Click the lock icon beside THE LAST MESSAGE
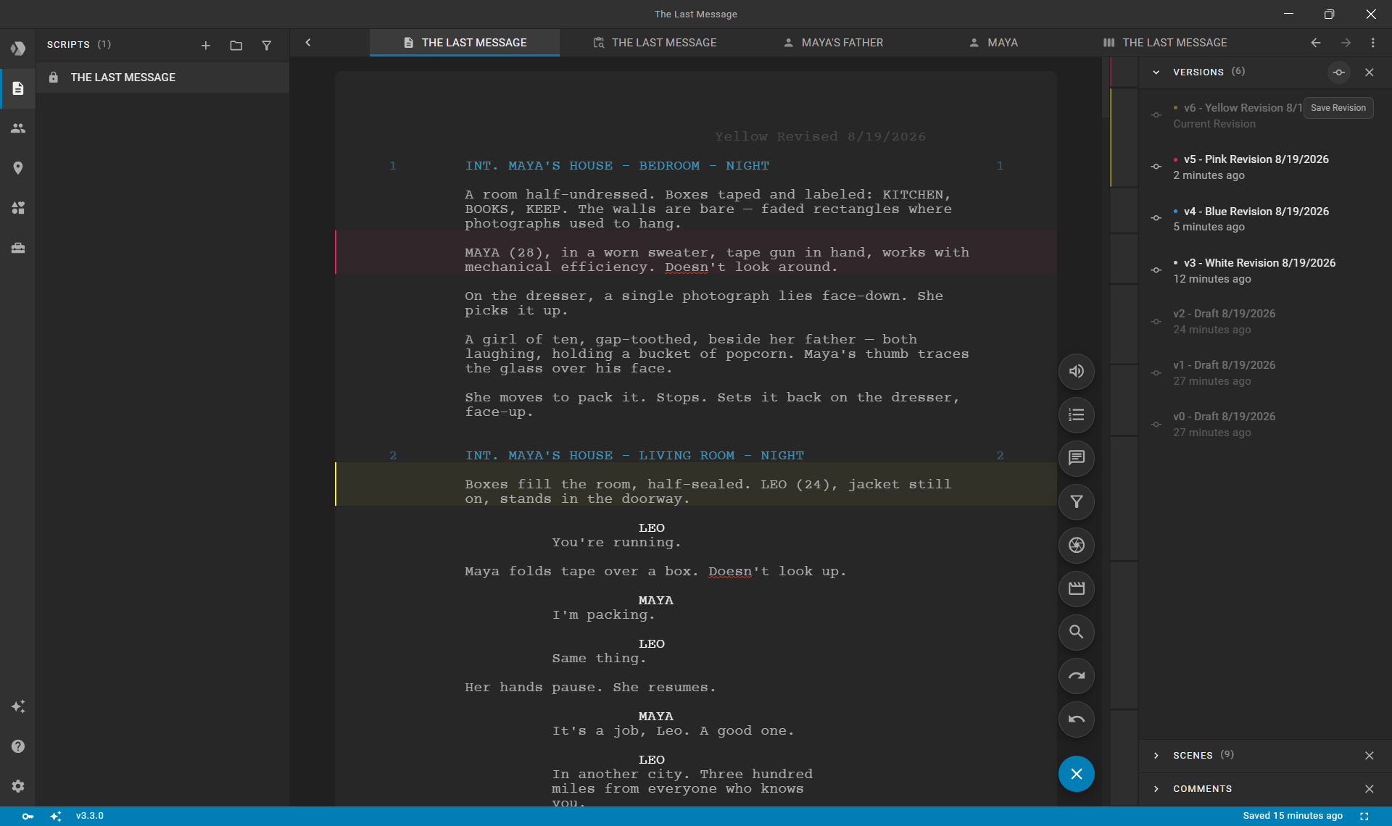Screen dimensions: 1392x826 (53, 78)
